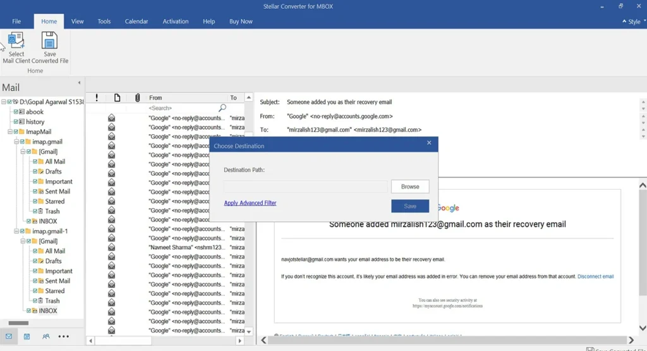This screenshot has height=351, width=647.
Task: Collapse the [Gmail] node under imap.gmail-1
Action: [x=23, y=241]
